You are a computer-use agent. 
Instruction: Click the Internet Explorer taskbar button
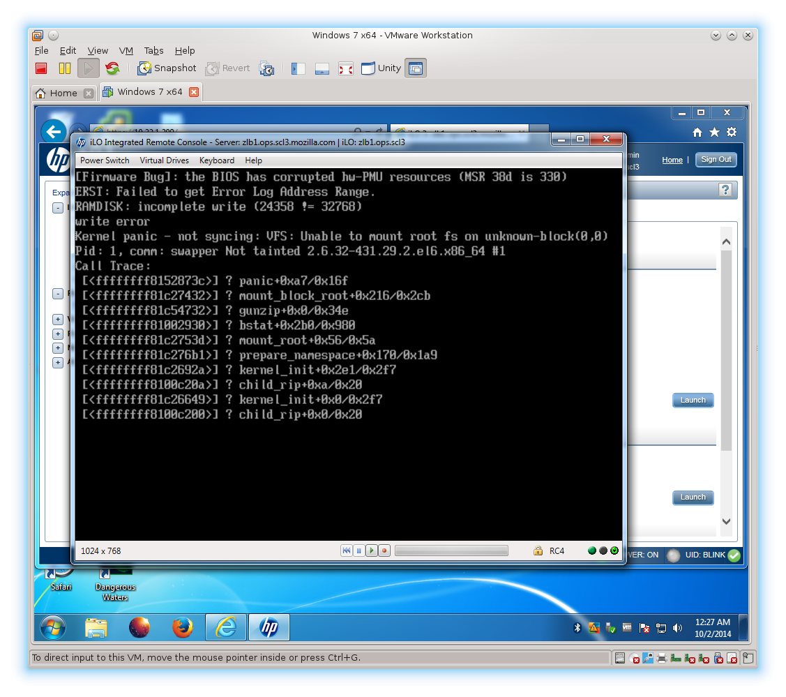tap(226, 627)
